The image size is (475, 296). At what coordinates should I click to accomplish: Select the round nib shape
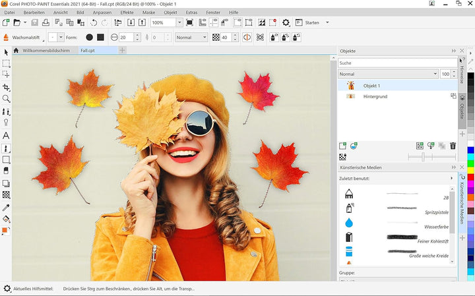(x=89, y=37)
